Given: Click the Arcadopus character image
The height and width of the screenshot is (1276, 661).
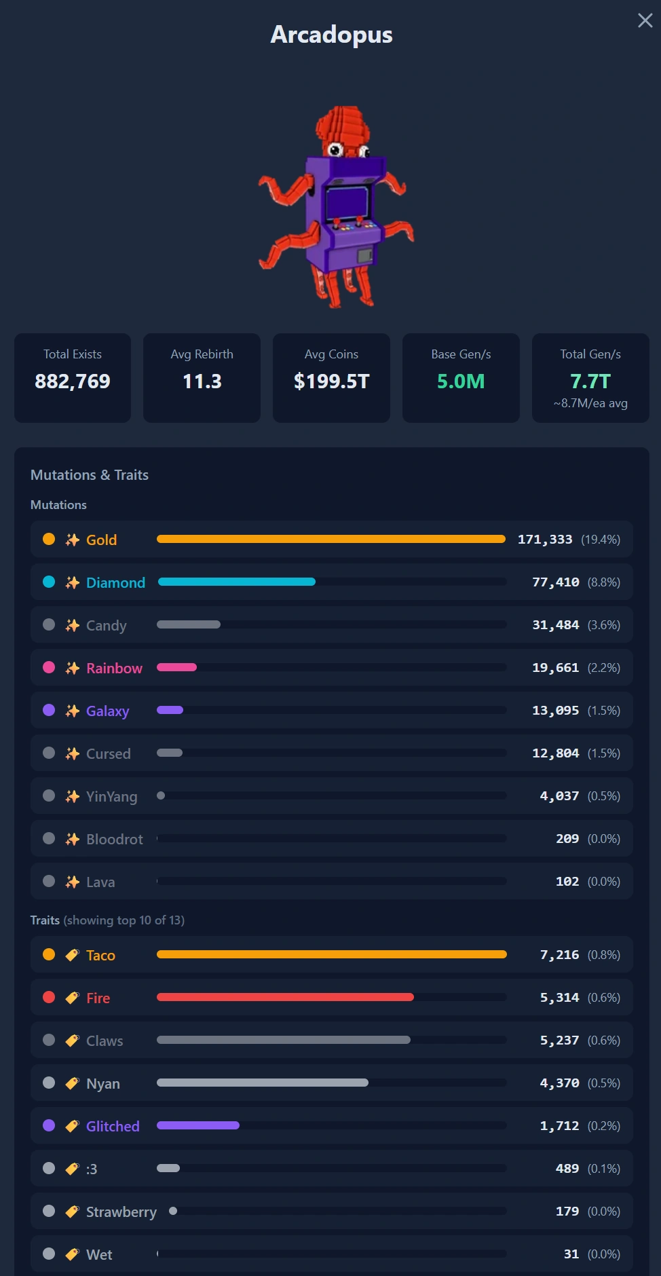Looking at the screenshot, I should [336, 206].
